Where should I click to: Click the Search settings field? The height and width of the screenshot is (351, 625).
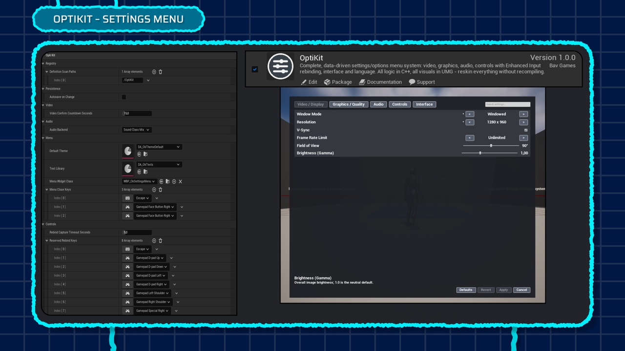point(507,104)
